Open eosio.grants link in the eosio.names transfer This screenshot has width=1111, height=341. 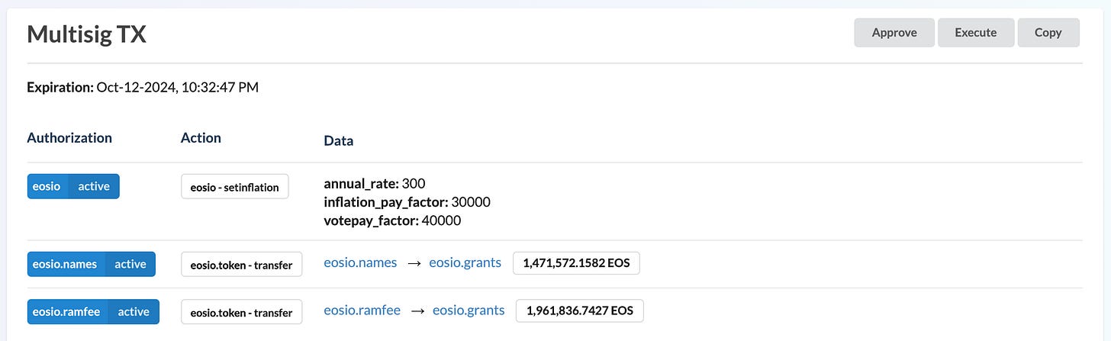click(465, 262)
